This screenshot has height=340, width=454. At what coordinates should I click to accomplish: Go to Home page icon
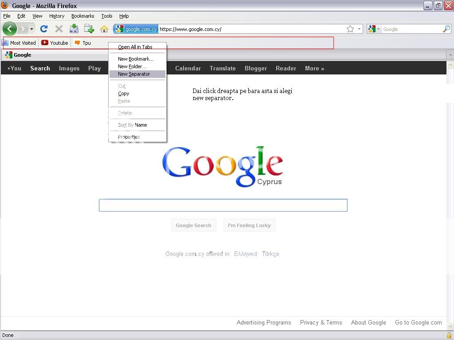pyautogui.click(x=104, y=29)
